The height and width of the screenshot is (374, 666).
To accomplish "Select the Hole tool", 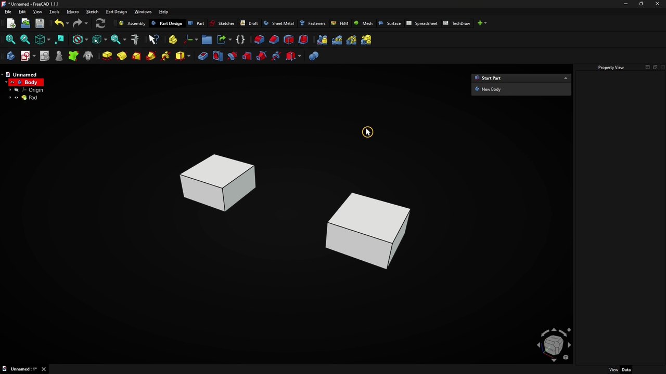I will pos(217,56).
